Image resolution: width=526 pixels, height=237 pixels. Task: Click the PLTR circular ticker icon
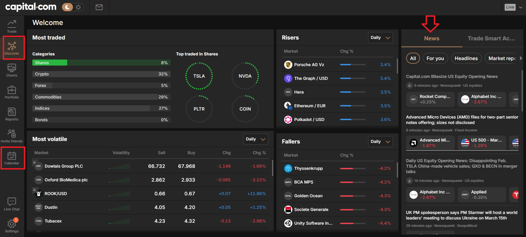click(x=199, y=109)
